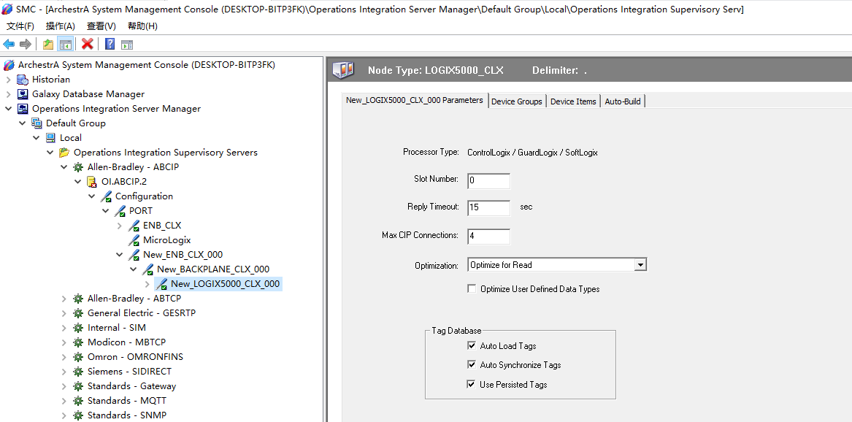This screenshot has width=852, height=422.
Task: Toggle the Show/Hide console tree icon
Action: pyautogui.click(x=66, y=45)
